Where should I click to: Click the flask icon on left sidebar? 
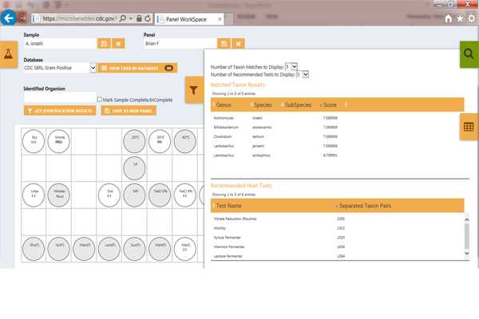10,55
